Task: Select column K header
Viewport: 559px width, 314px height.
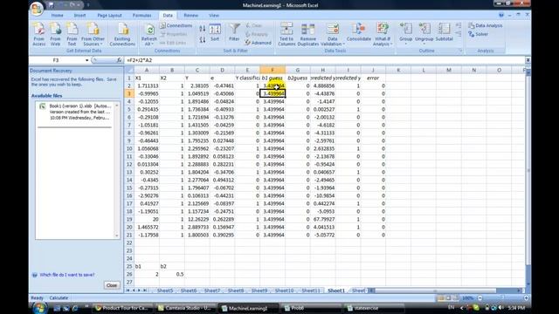Action: [x=398, y=70]
